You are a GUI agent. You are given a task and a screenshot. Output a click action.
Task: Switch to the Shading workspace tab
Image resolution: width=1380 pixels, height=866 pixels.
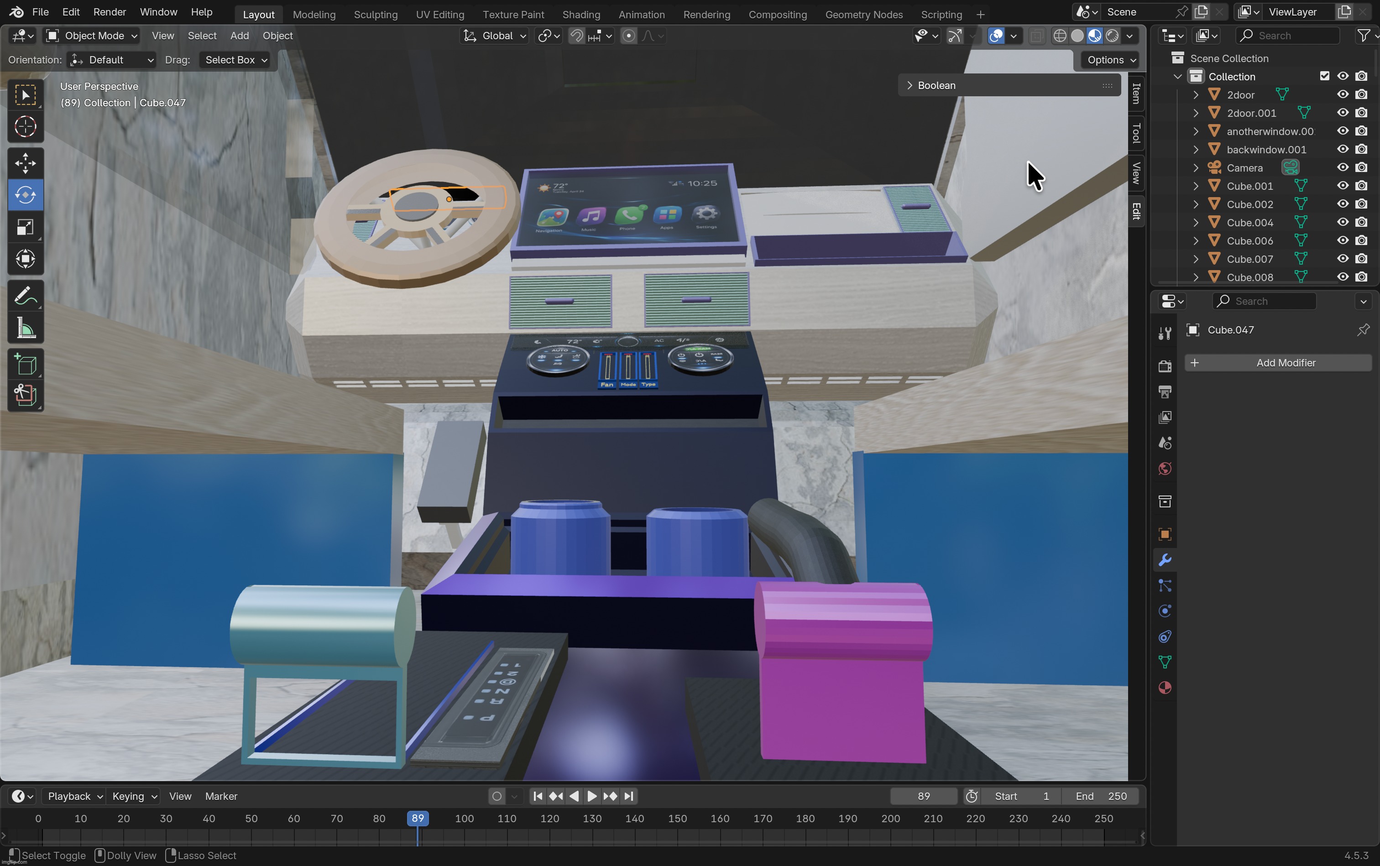[x=581, y=14]
